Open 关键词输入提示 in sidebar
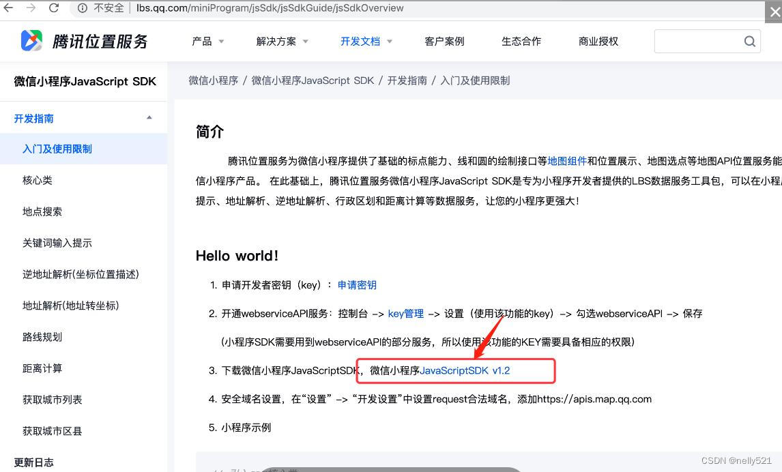782x472 pixels. (x=57, y=244)
